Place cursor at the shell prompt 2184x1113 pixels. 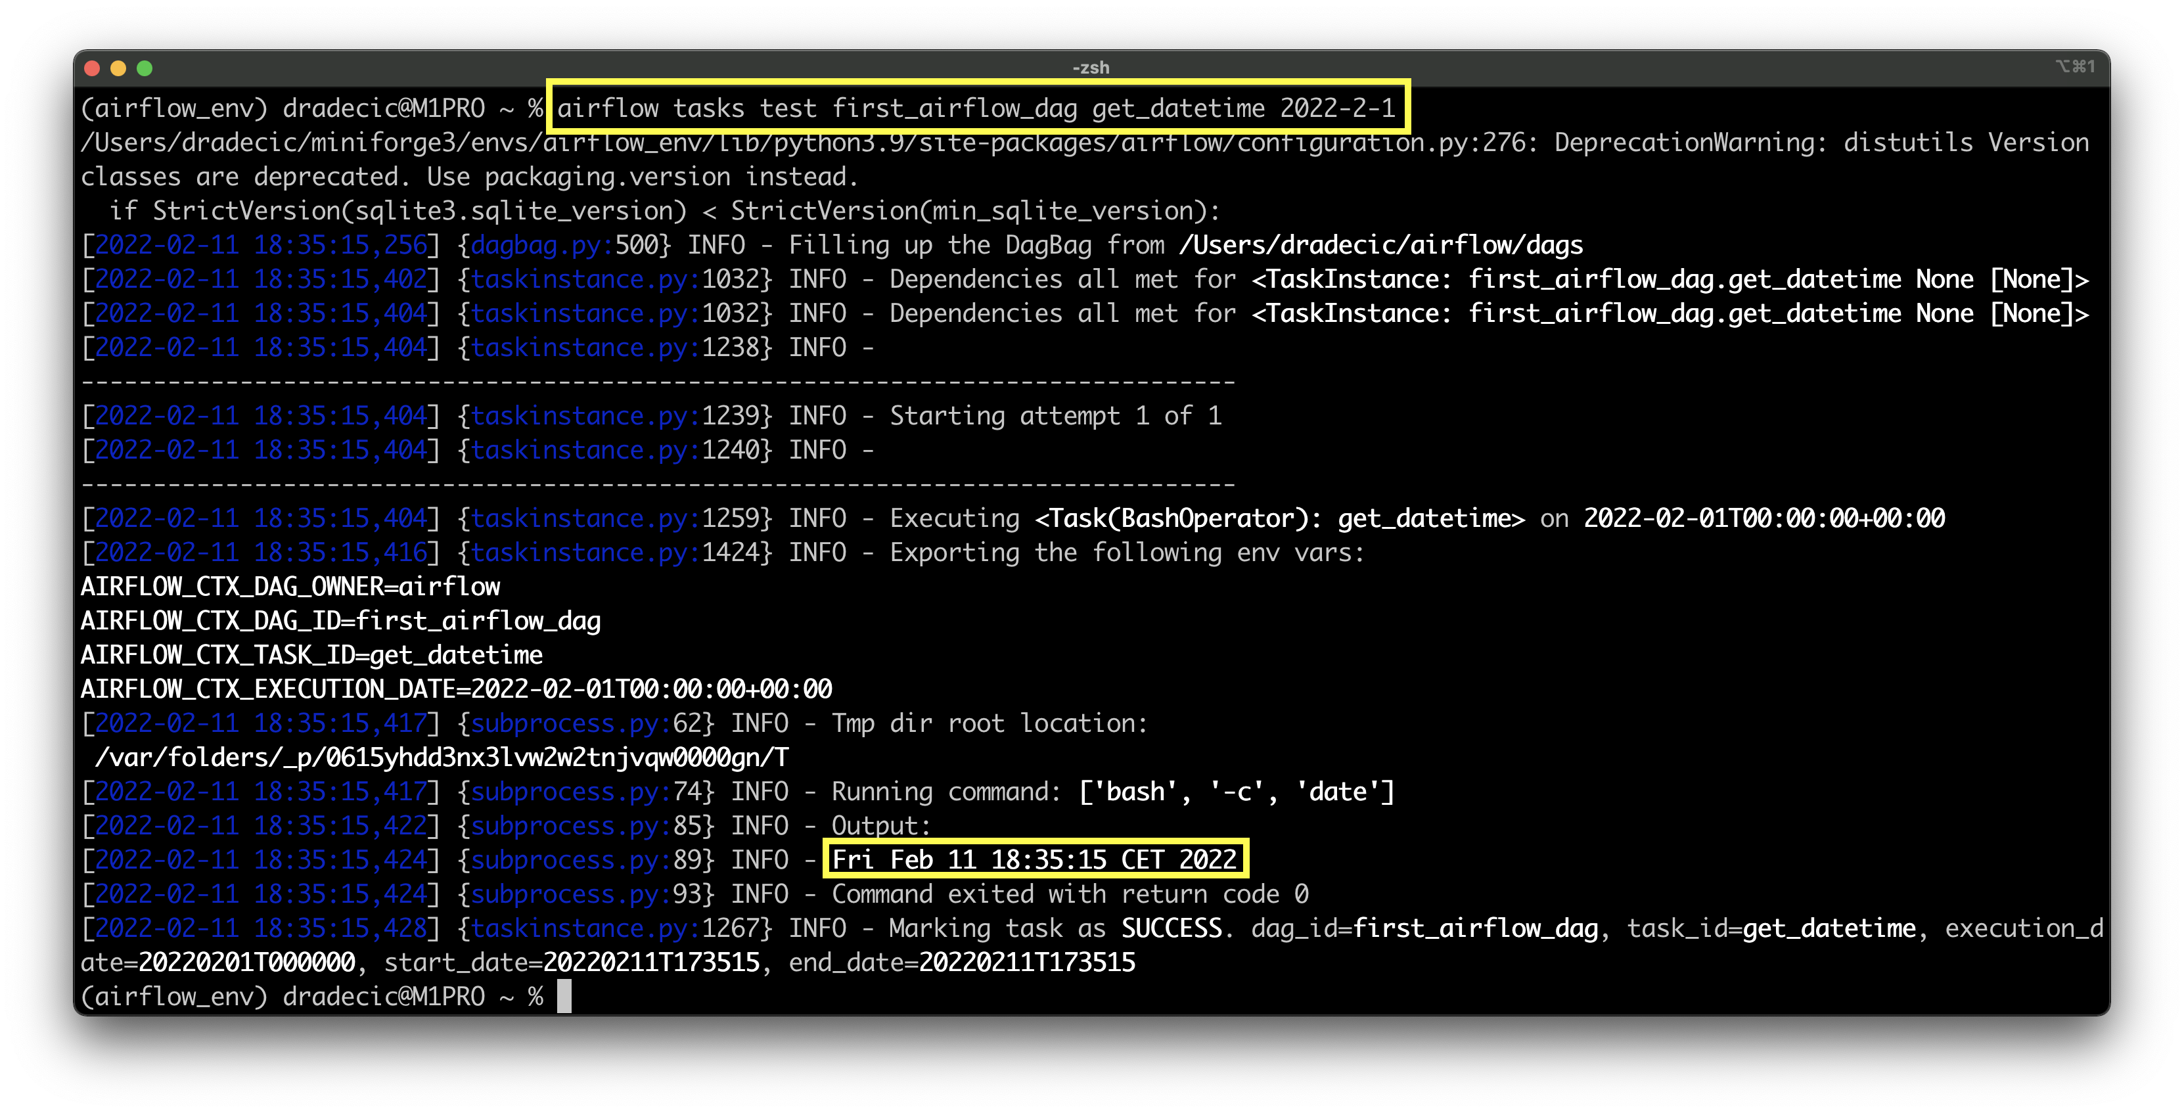coord(313,996)
